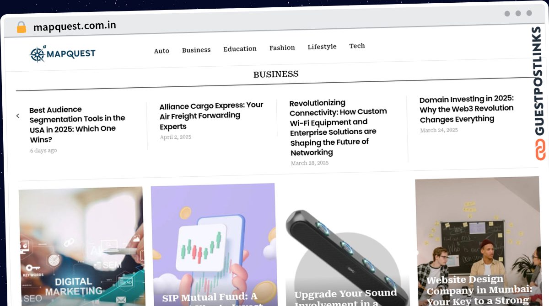This screenshot has width=549, height=306.
Task: Open the SIP Mutual Fund card
Action: tap(214, 244)
